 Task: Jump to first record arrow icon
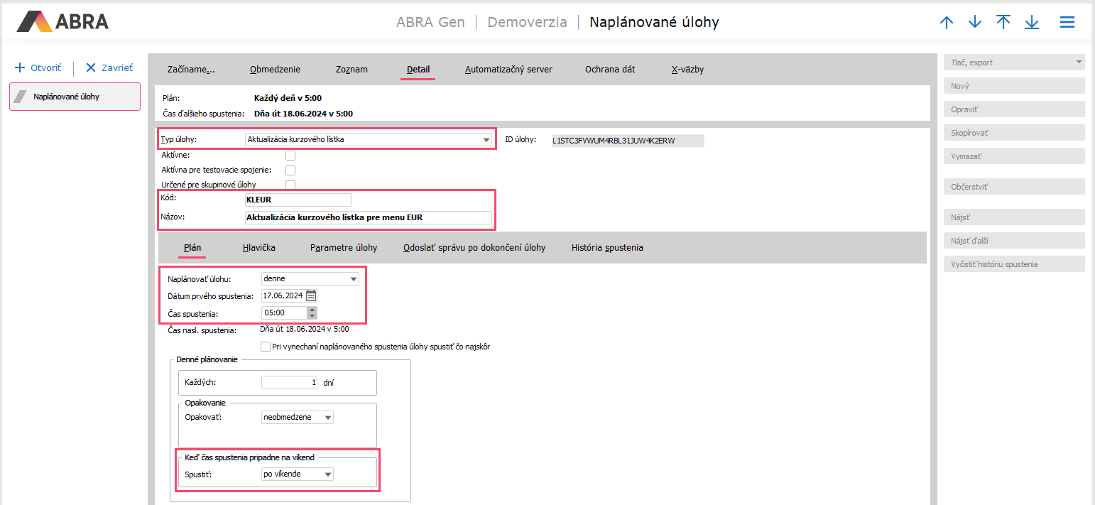[x=1003, y=23]
